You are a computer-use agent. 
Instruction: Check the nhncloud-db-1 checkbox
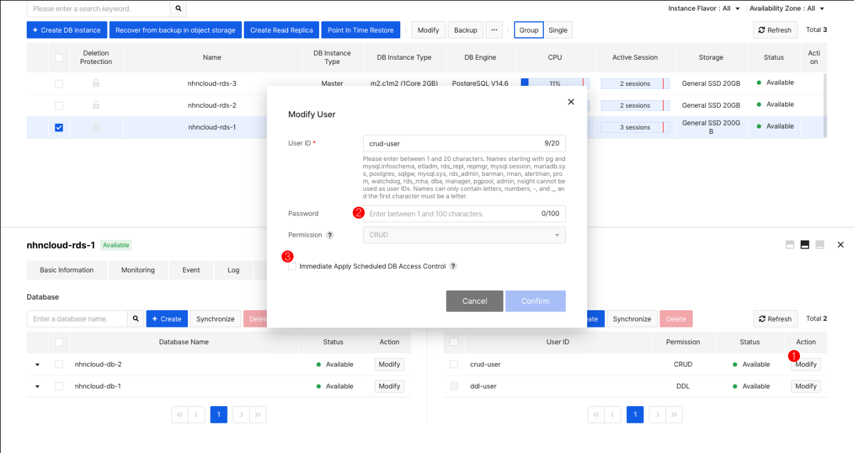pyautogui.click(x=59, y=386)
